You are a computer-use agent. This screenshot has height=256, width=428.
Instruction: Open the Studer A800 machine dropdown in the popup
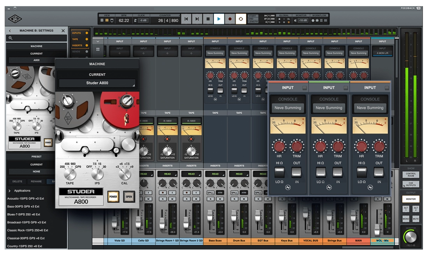coord(97,83)
